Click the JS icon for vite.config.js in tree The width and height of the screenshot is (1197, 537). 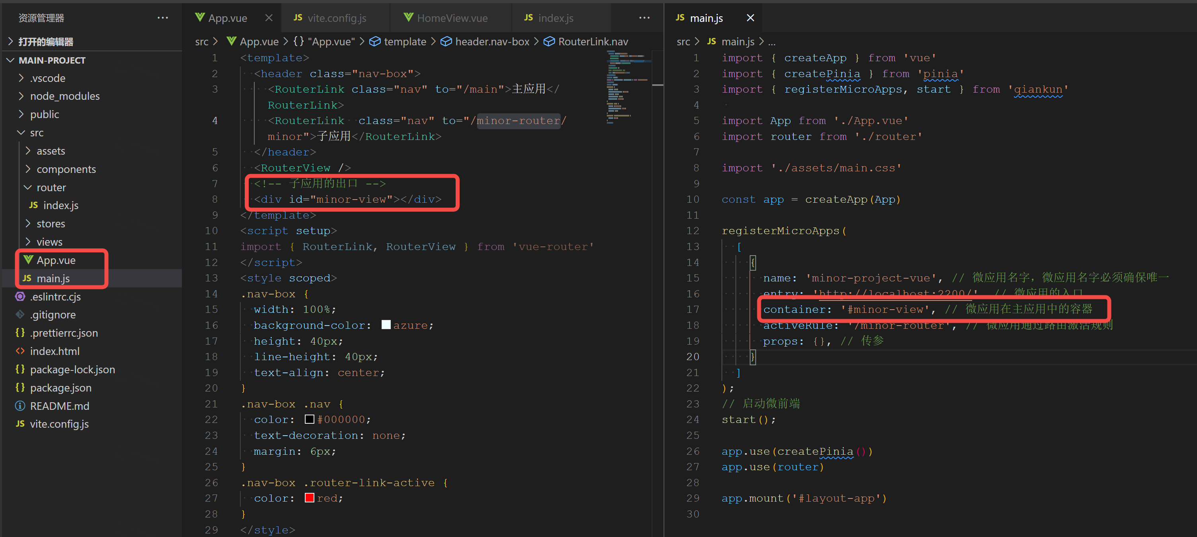20,424
